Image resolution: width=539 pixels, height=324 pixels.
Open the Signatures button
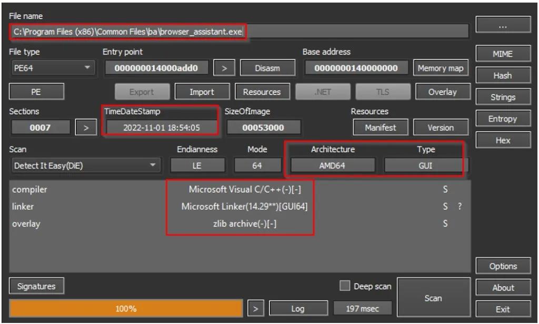36,286
